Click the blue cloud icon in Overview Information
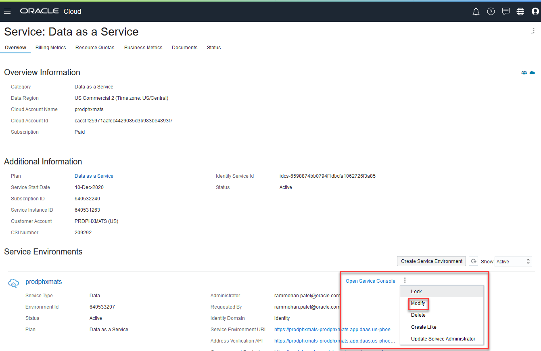Viewport: 541px width, 351px height. (532, 73)
